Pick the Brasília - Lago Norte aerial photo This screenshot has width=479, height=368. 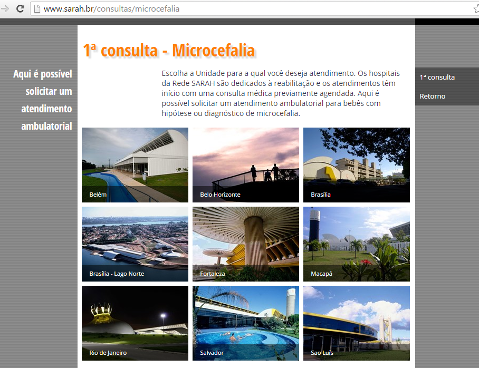pos(135,244)
